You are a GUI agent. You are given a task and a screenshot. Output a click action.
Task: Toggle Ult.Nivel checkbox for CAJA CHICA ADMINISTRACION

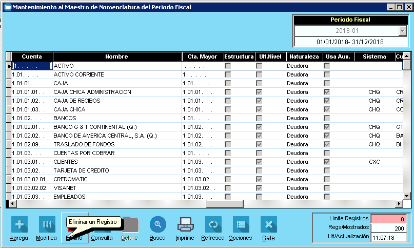pyautogui.click(x=259, y=92)
